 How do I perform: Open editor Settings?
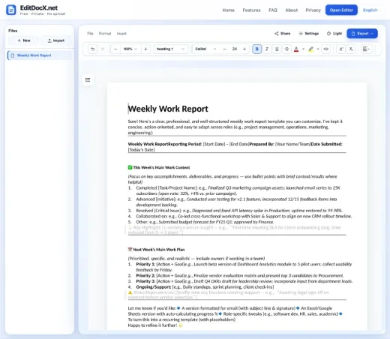[309, 34]
